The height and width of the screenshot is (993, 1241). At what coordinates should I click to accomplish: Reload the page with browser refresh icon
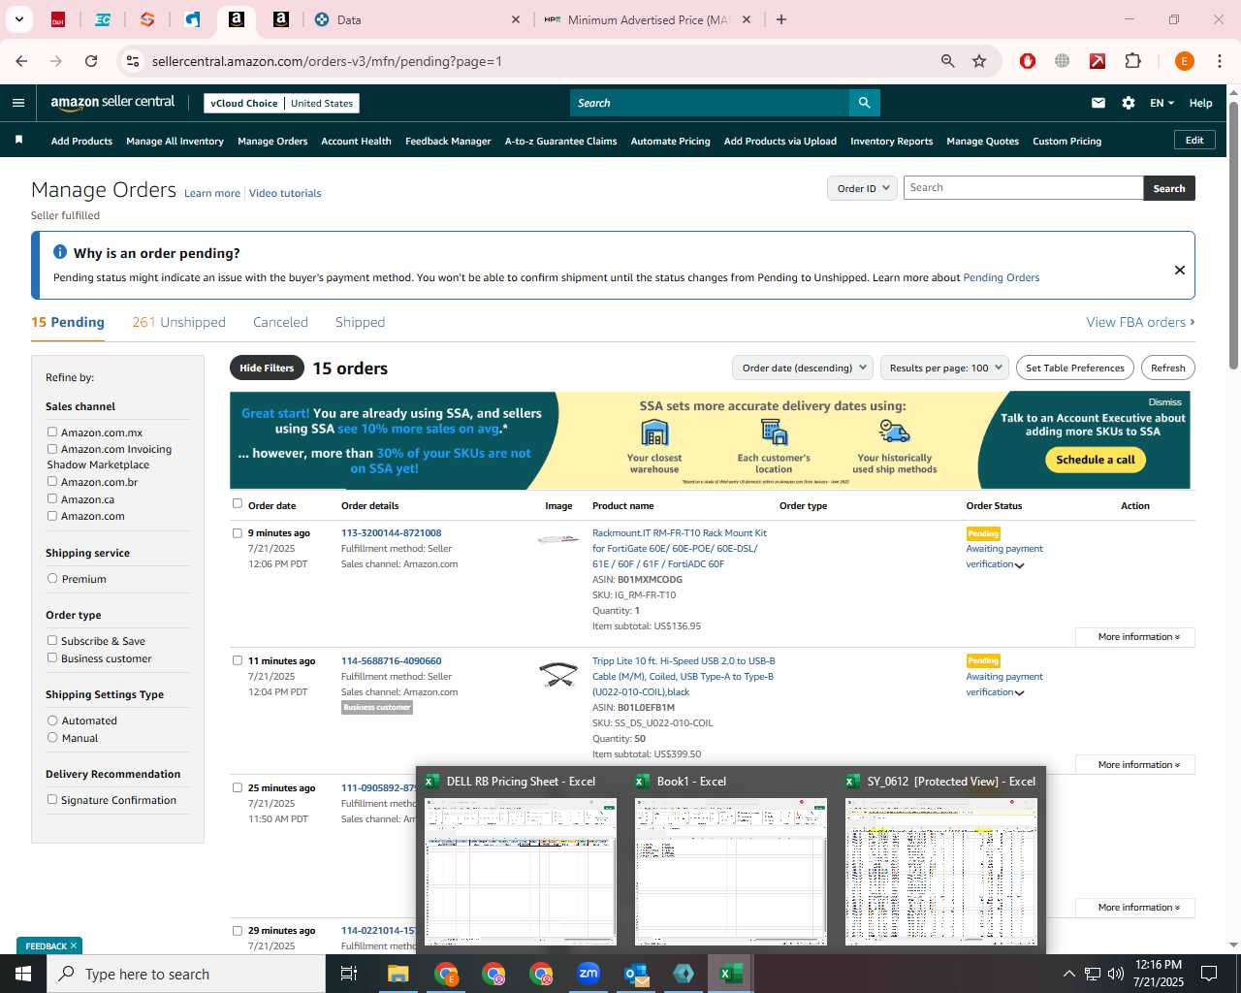point(91,61)
